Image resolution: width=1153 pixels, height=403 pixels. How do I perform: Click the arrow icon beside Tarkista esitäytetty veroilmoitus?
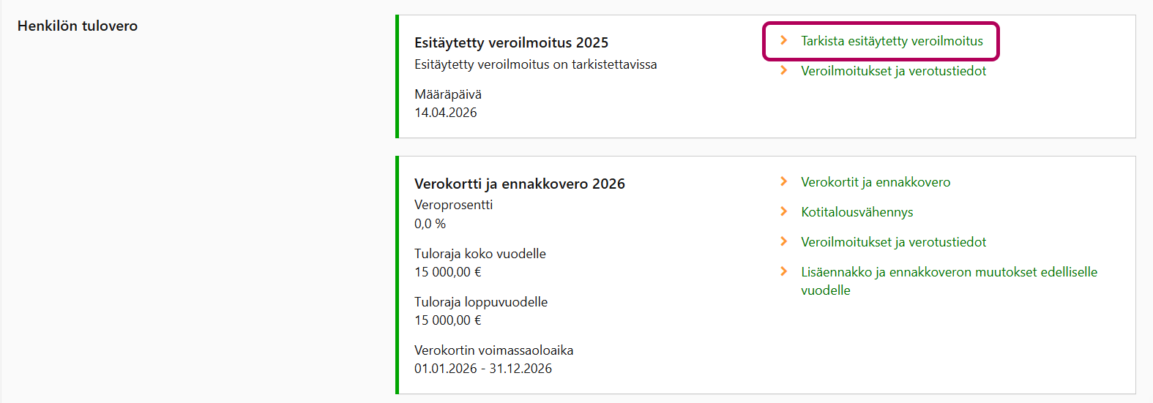click(x=784, y=40)
